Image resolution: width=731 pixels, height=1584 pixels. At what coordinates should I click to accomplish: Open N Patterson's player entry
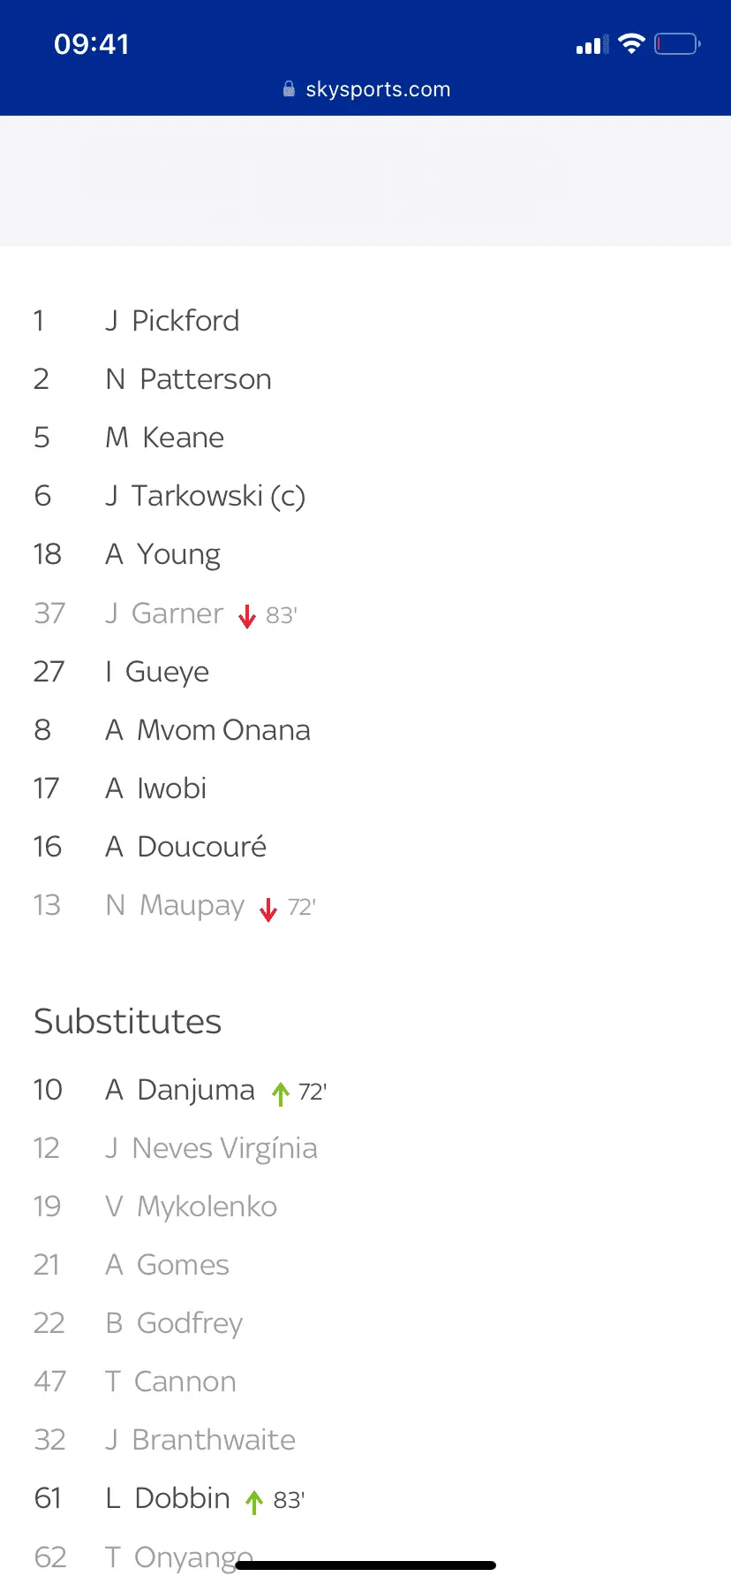188,379
